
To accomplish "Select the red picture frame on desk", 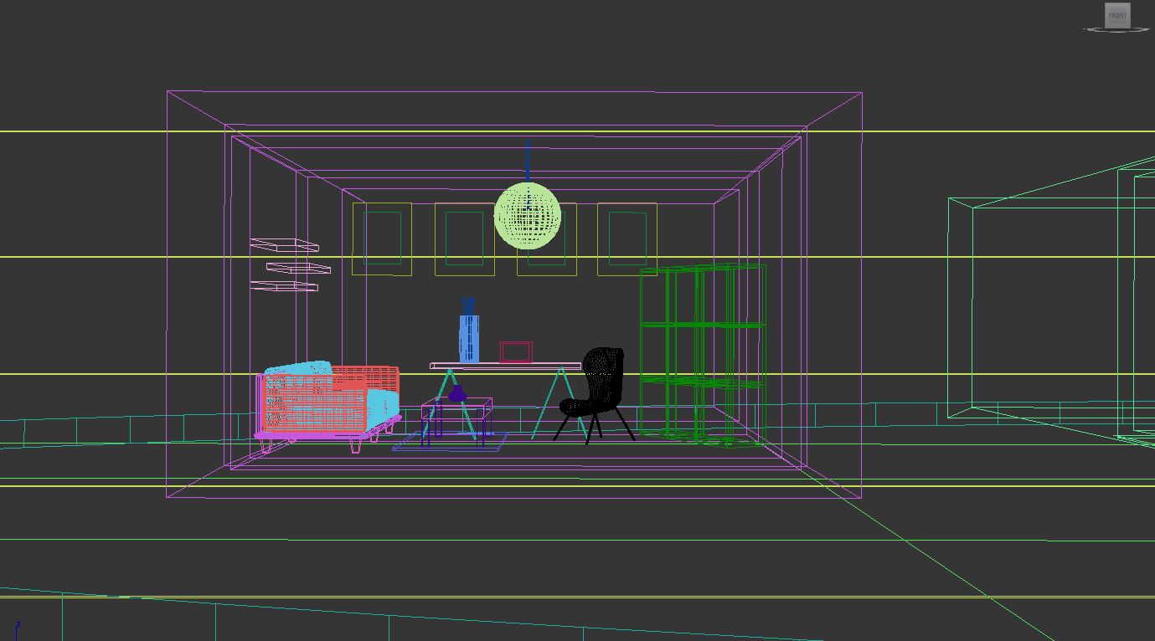I will pyautogui.click(x=516, y=351).
